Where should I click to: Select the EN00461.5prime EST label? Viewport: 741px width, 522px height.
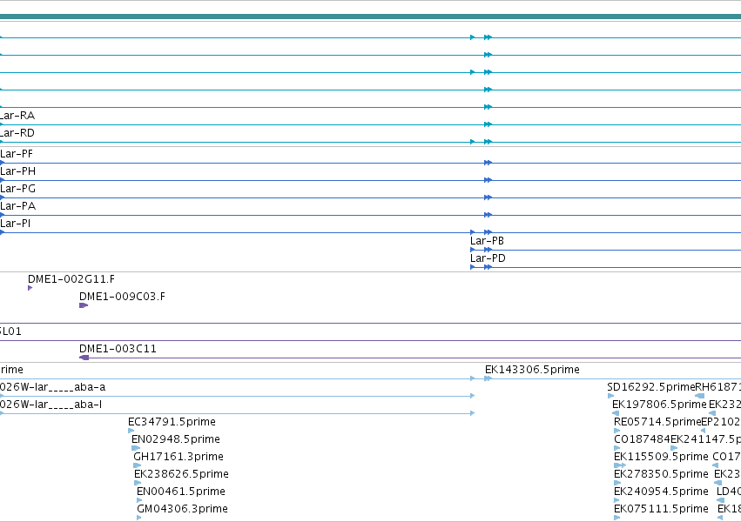tap(181, 492)
